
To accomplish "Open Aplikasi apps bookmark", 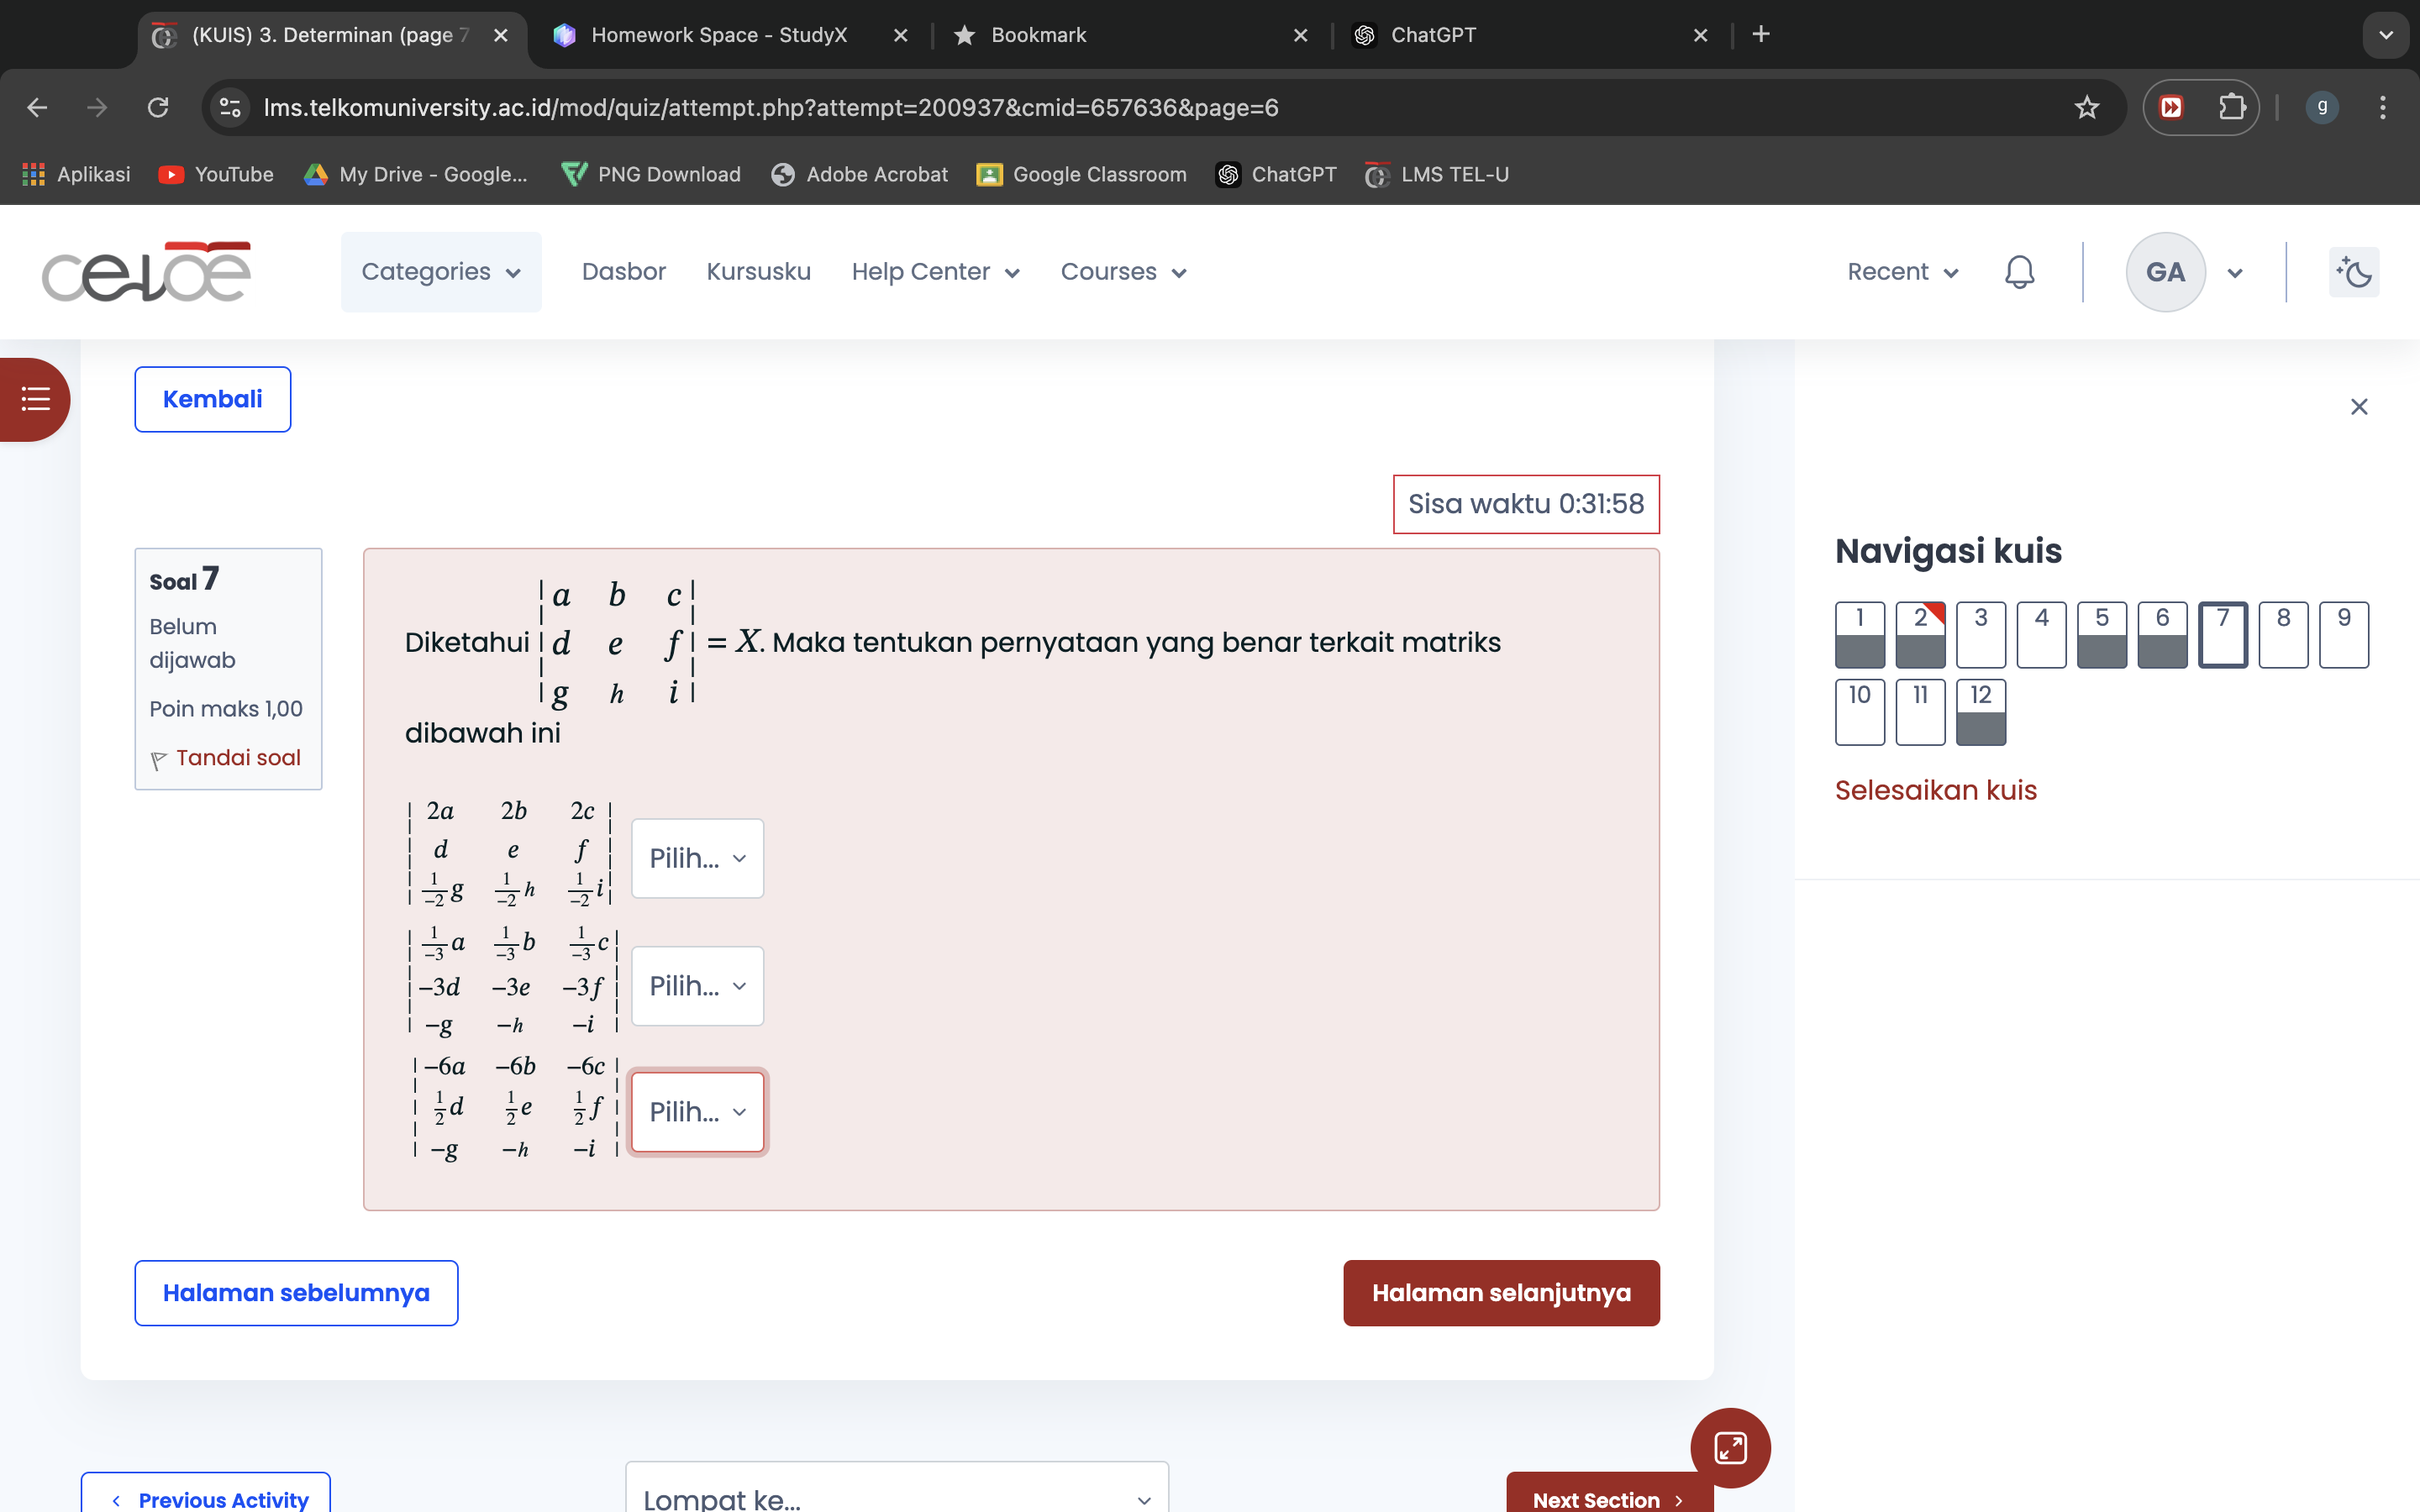I will click(77, 174).
